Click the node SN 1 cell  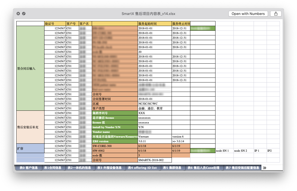(224, 151)
